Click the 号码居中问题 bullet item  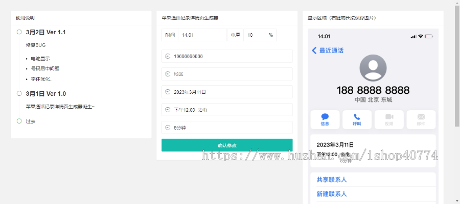pos(45,69)
